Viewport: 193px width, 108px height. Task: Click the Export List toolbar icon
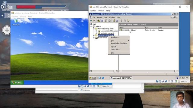[109, 21]
